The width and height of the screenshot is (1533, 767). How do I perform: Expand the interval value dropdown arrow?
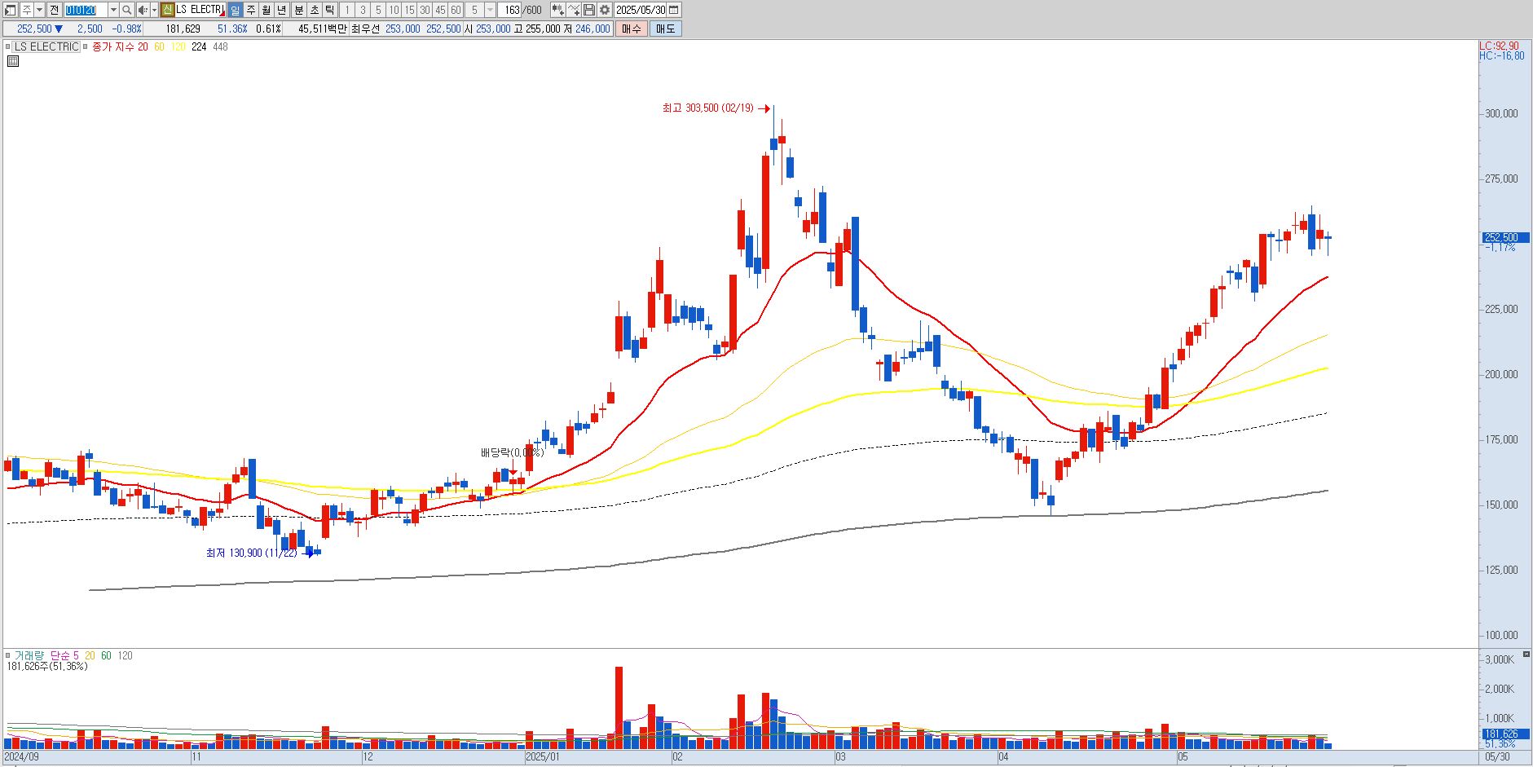[x=490, y=10]
